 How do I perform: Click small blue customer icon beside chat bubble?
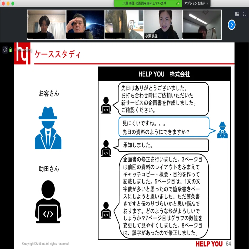pyautogui.click(x=222, y=130)
